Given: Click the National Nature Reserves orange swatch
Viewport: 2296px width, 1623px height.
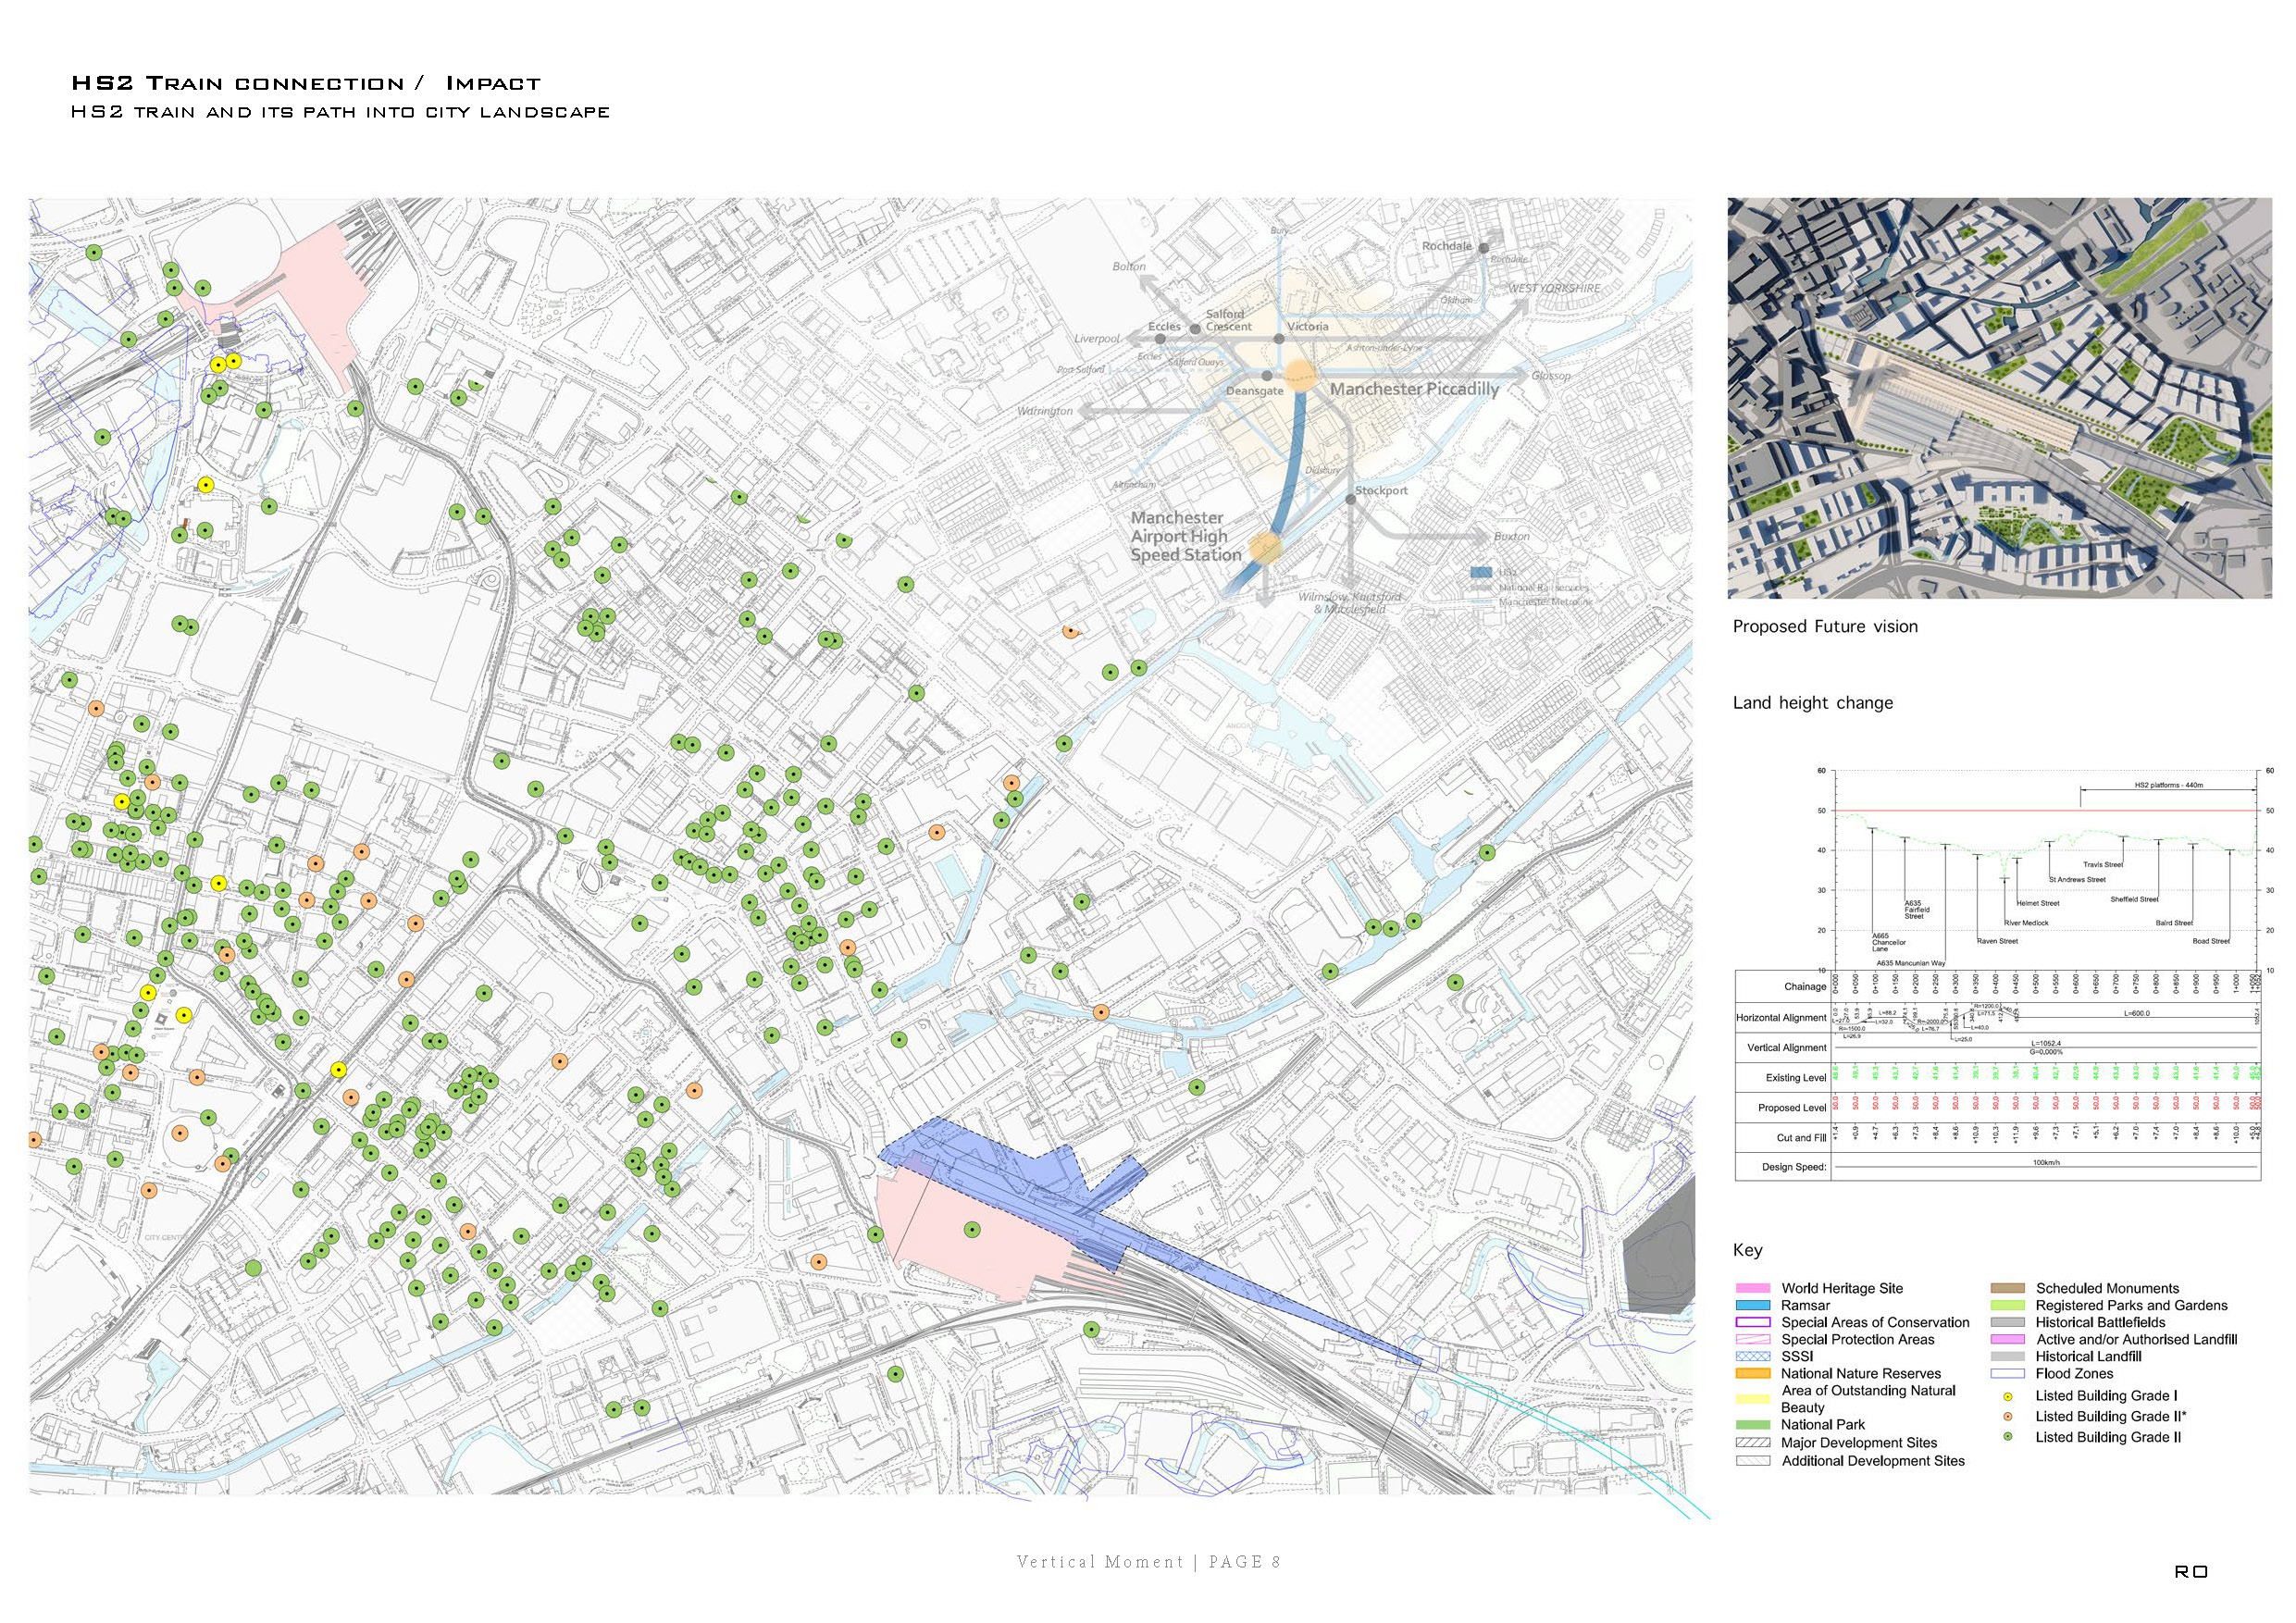Looking at the screenshot, I should (1754, 1373).
